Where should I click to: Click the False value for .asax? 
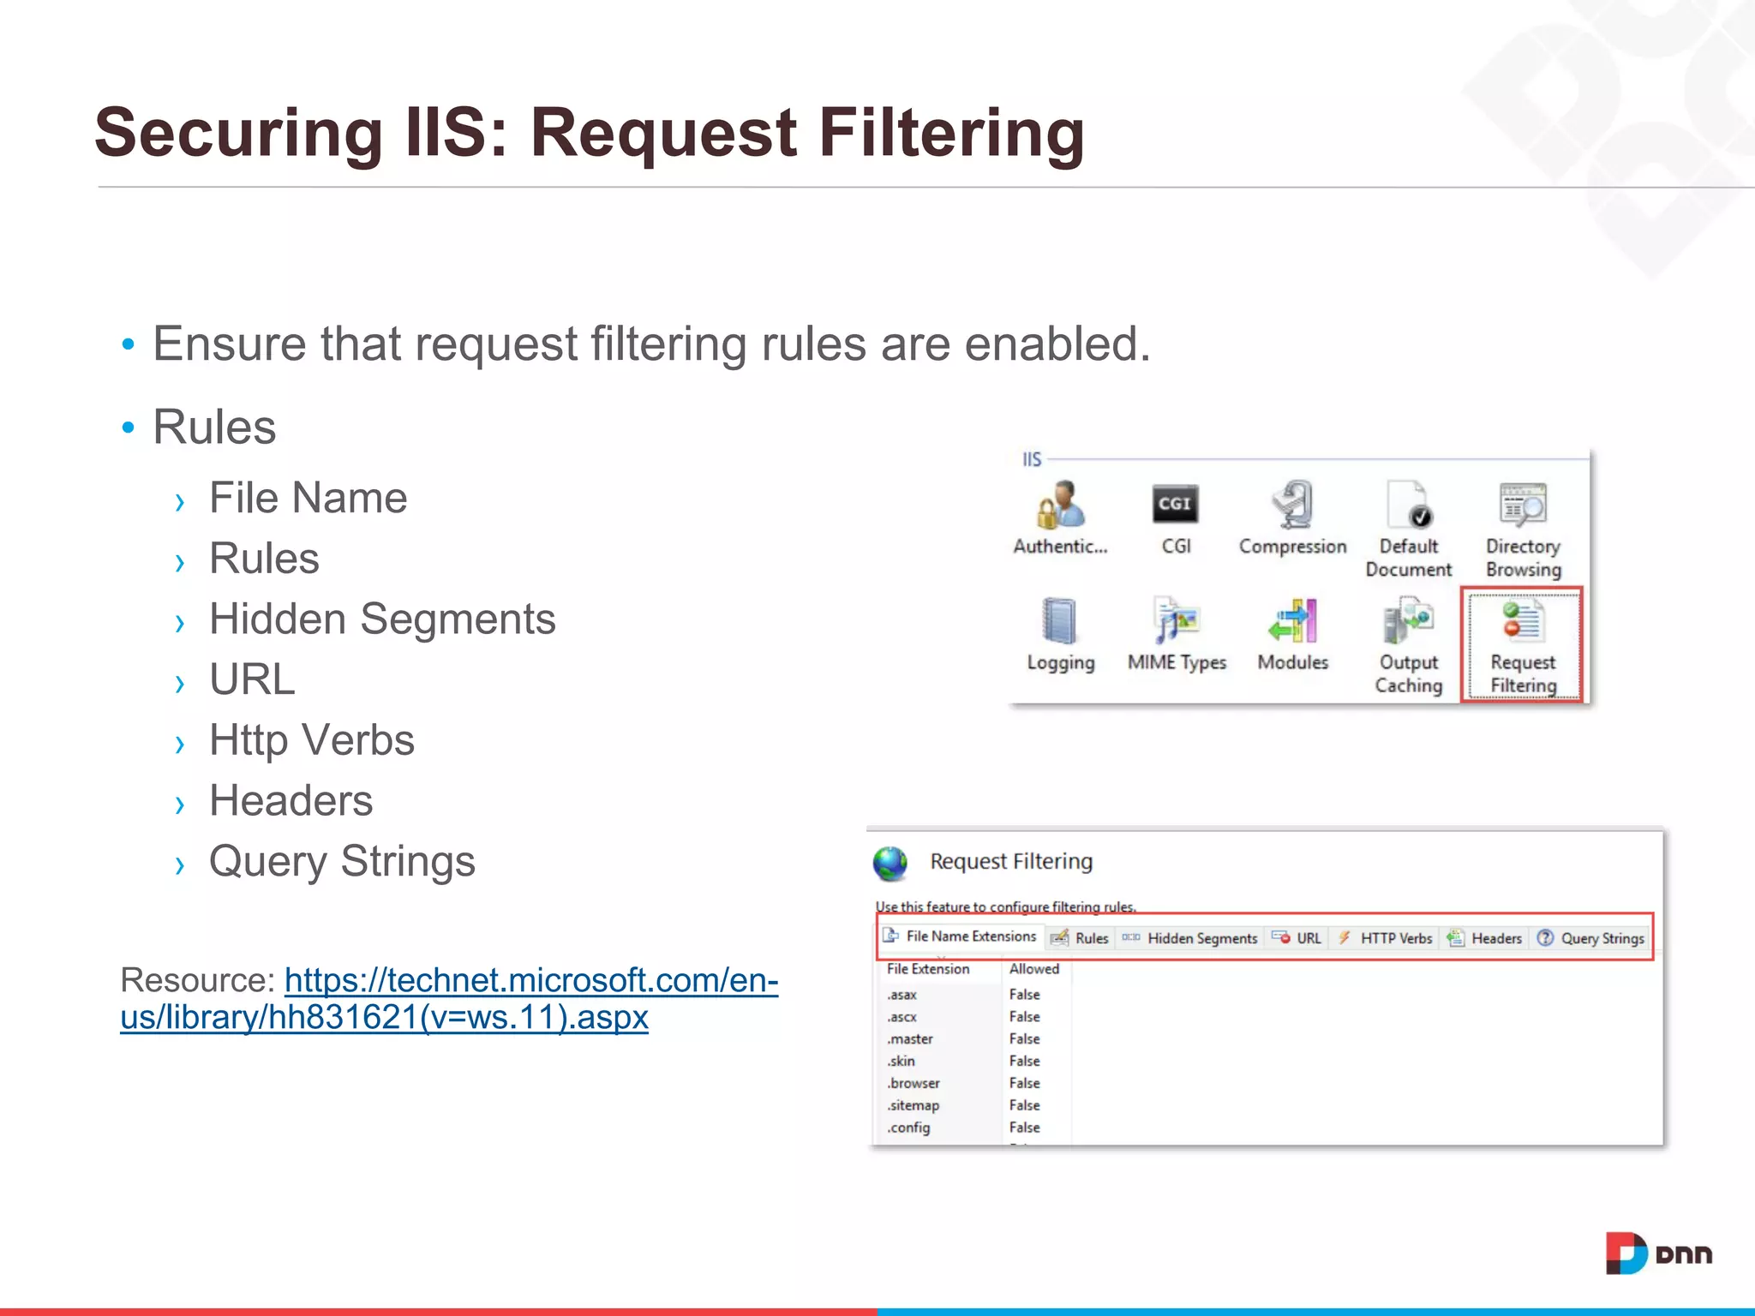[x=1025, y=995]
